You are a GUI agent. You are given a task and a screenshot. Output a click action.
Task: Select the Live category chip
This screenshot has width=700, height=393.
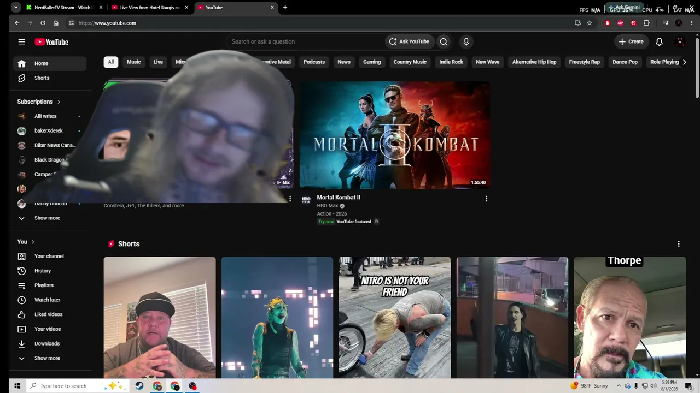(158, 62)
